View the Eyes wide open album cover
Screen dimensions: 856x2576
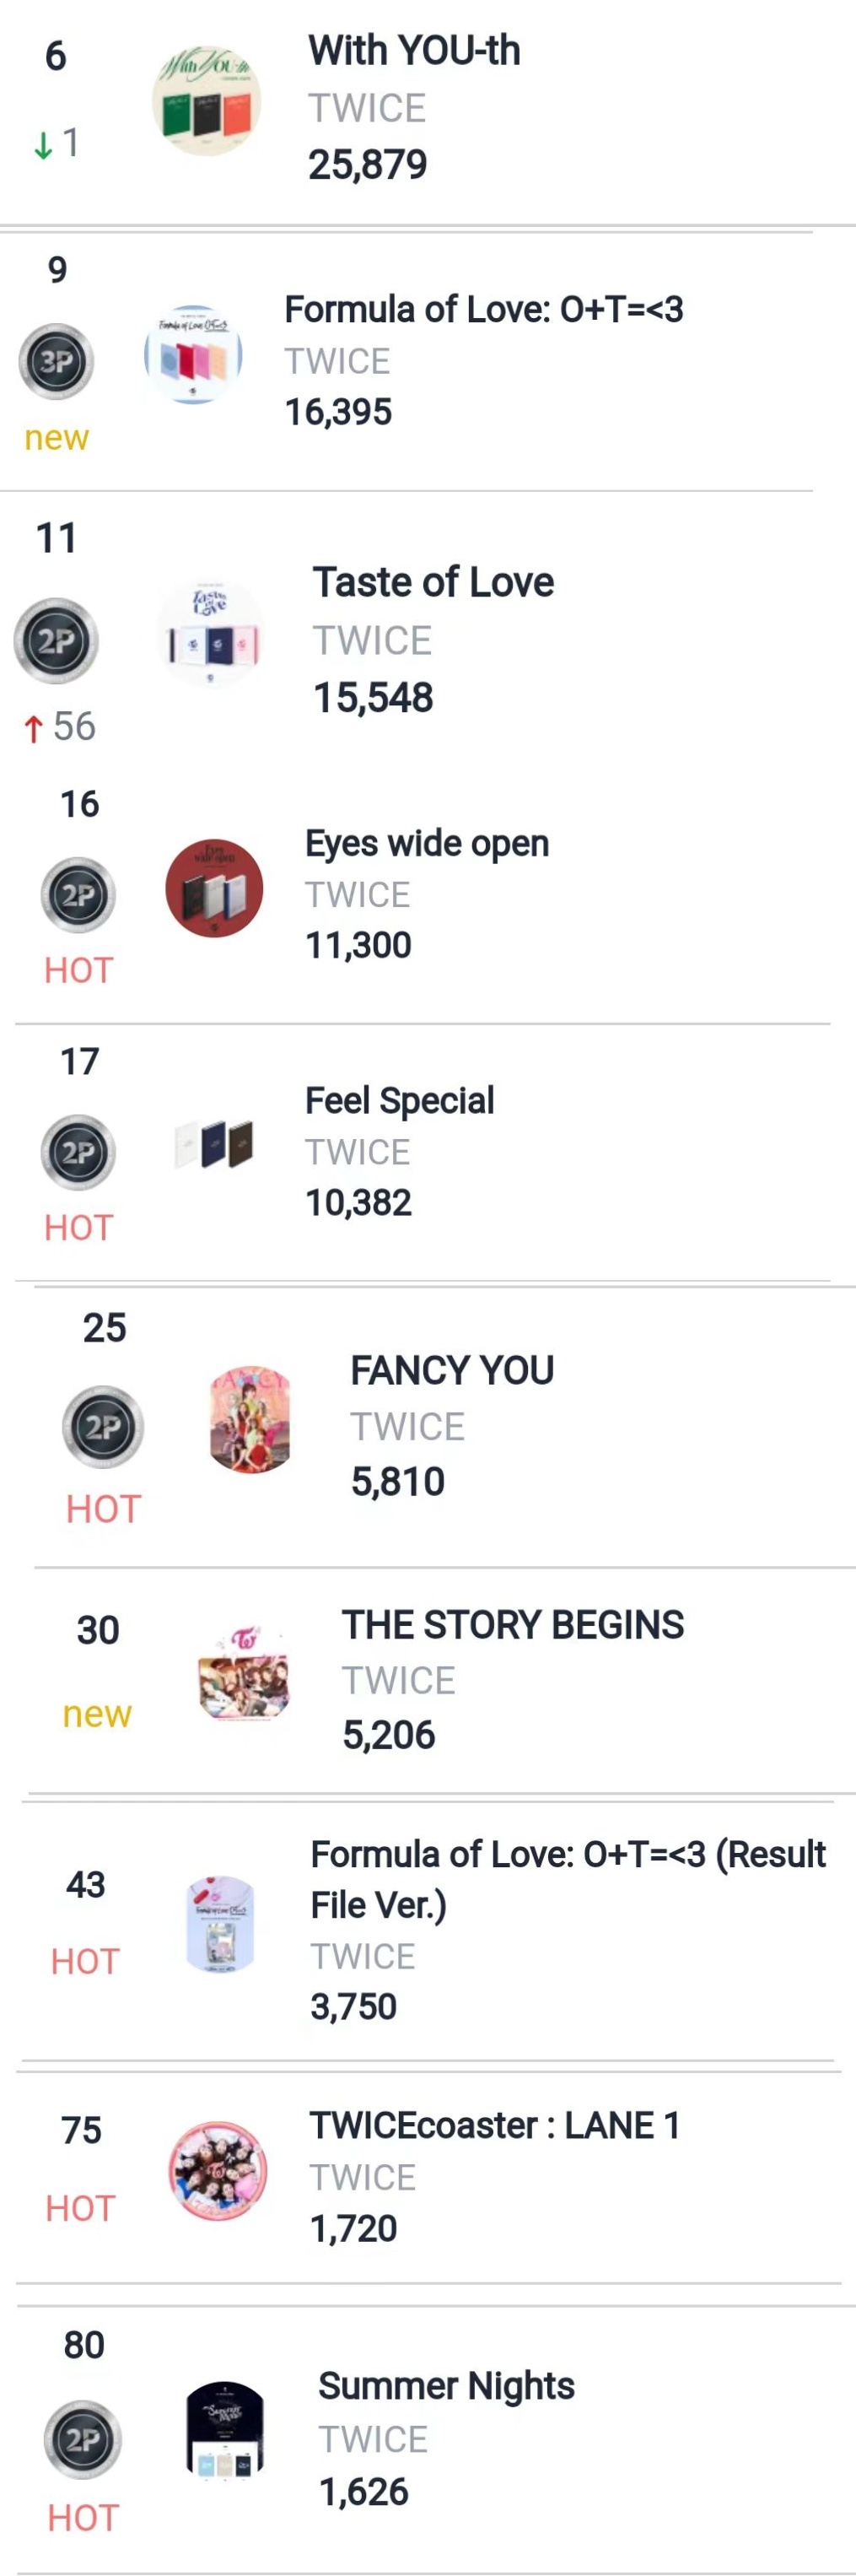point(214,888)
